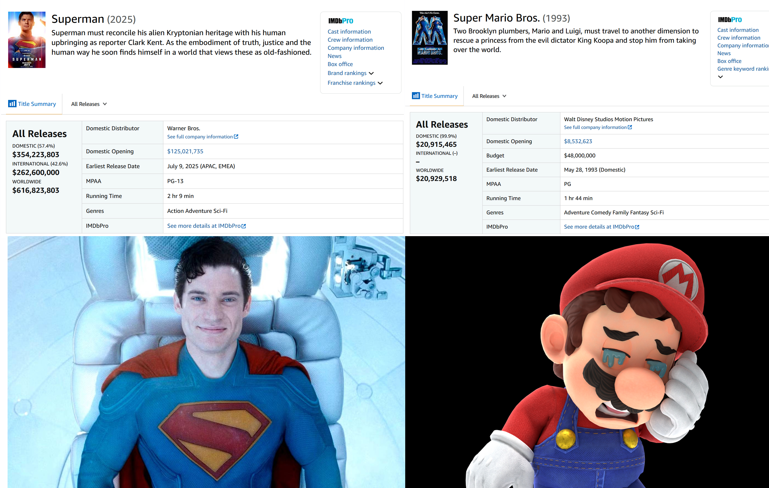Open Super Mario Bros. All Releases dropdown
Image resolution: width=769 pixels, height=488 pixels.
point(489,96)
